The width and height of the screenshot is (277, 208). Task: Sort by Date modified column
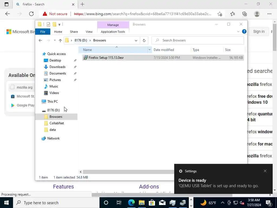[x=164, y=50]
